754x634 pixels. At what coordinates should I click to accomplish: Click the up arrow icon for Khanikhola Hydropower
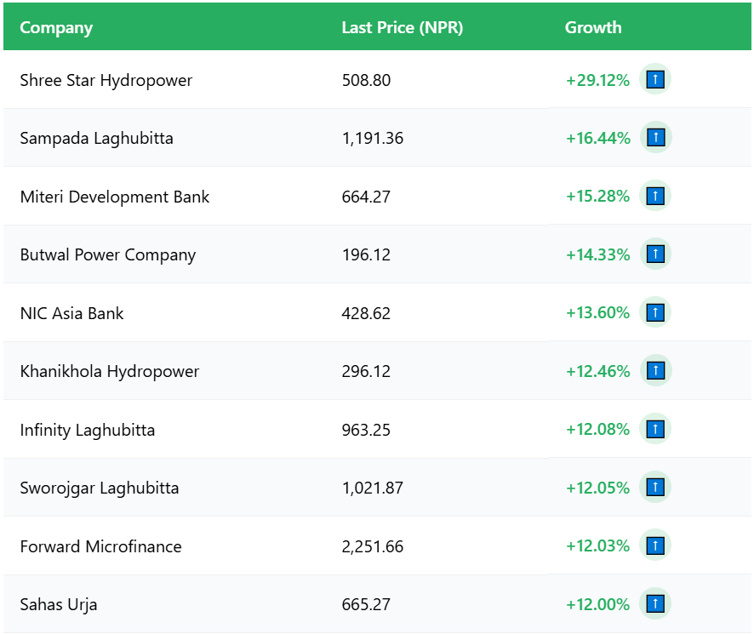(655, 371)
